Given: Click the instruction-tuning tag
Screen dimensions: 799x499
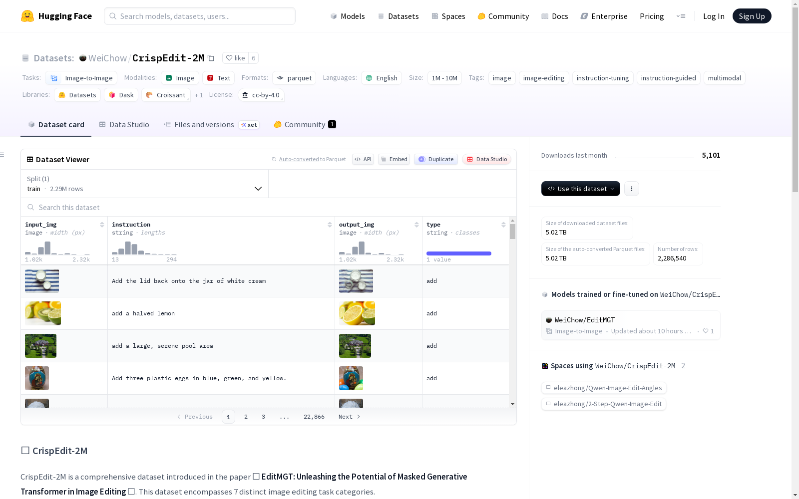Looking at the screenshot, I should click(x=603, y=78).
